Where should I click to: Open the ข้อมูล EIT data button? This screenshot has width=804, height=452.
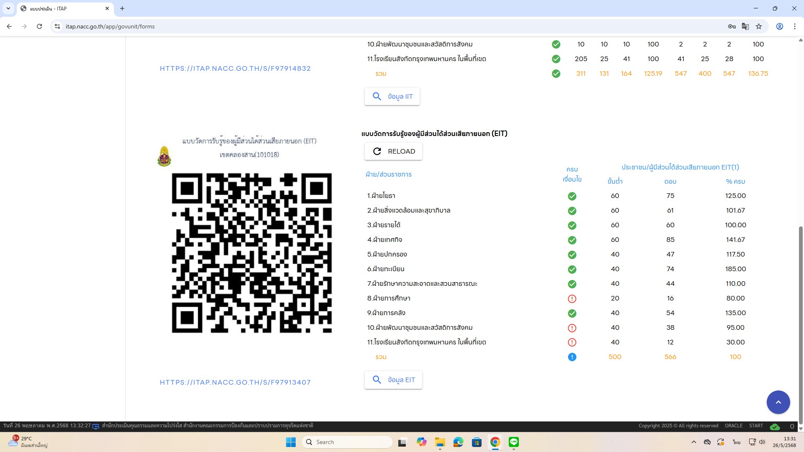click(x=393, y=380)
